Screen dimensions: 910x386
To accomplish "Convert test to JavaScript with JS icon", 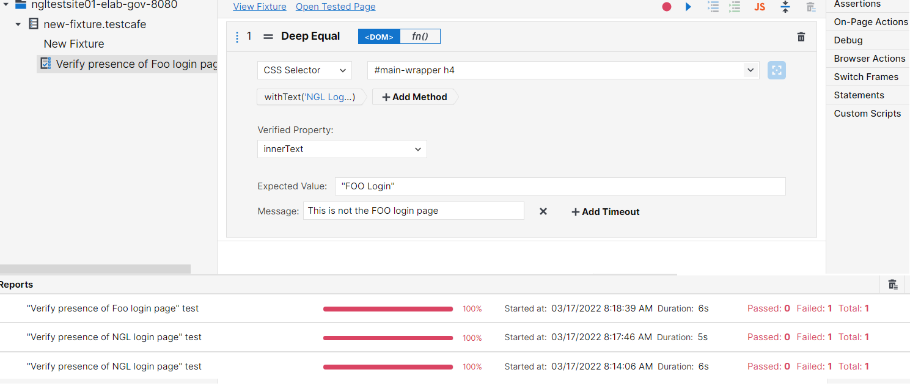I will click(760, 7).
